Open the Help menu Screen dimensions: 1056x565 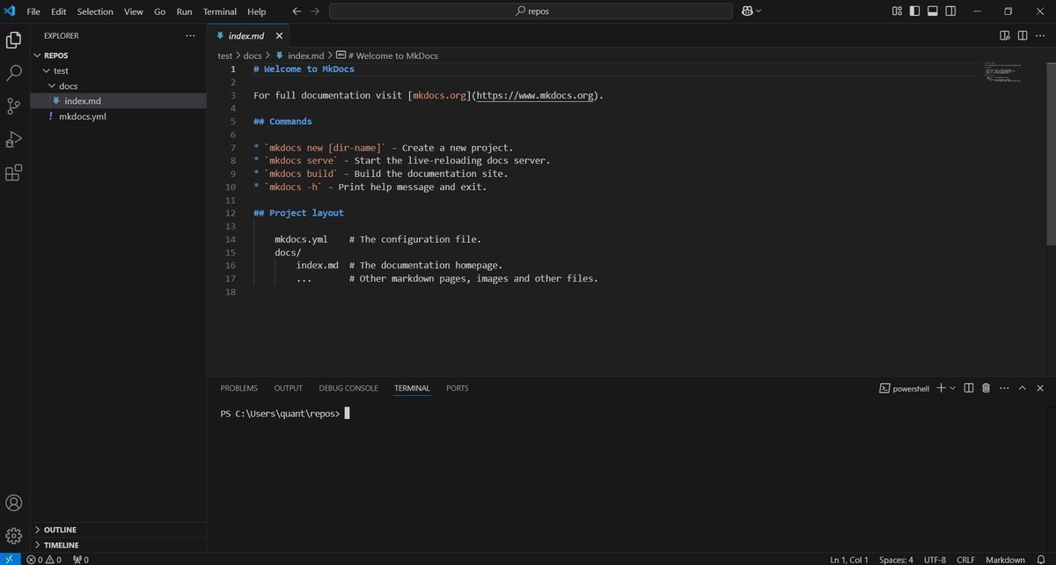coord(257,11)
